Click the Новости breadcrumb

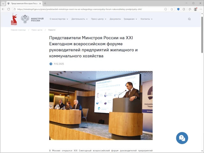coord(52,30)
